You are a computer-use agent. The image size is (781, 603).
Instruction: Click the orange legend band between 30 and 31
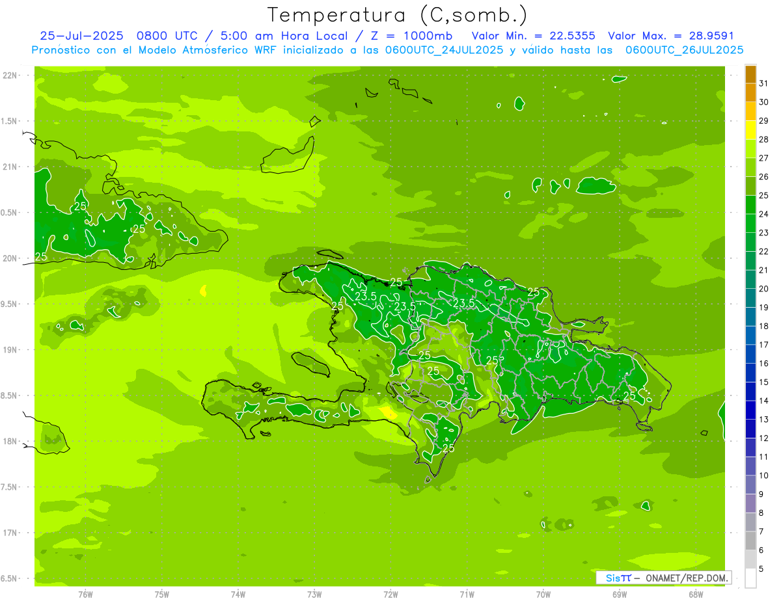tap(750, 92)
